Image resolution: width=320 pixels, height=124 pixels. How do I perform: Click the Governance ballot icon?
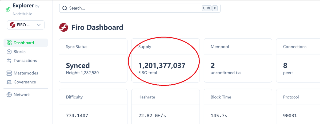(x=9, y=82)
